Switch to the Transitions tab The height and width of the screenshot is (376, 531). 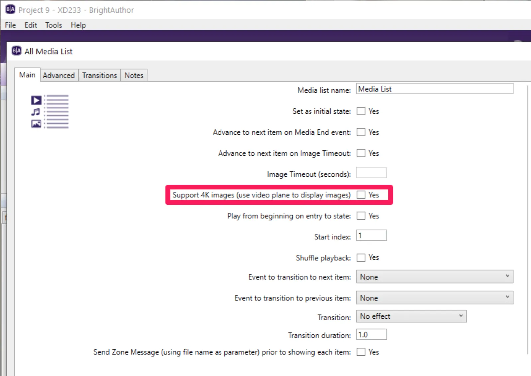100,75
